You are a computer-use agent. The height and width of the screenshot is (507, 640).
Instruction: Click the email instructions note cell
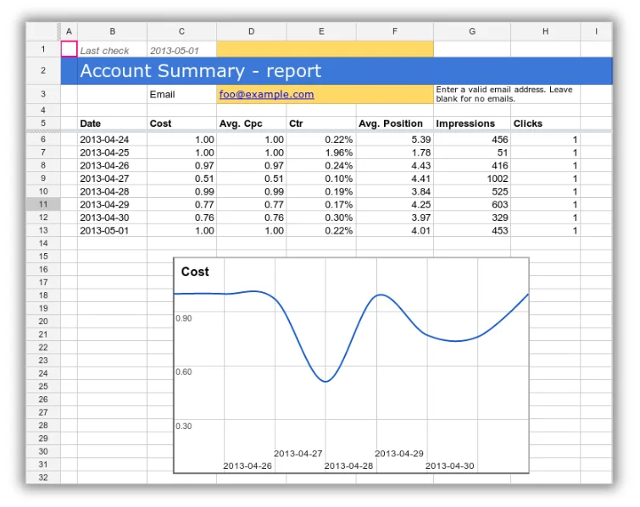pyautogui.click(x=505, y=94)
